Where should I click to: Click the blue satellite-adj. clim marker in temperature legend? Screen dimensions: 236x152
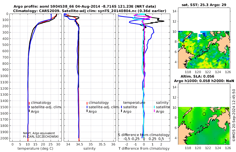tap(29, 107)
